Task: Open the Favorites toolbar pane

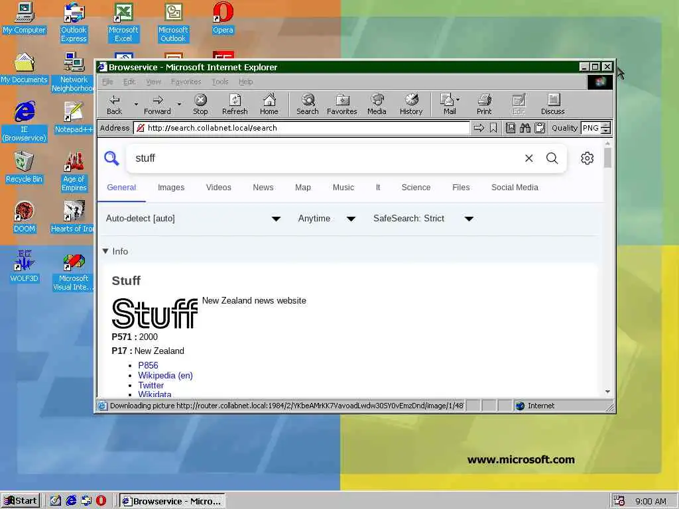Action: (342, 105)
